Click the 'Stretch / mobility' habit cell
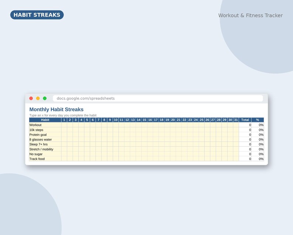The image size is (293, 235). click(x=45, y=149)
